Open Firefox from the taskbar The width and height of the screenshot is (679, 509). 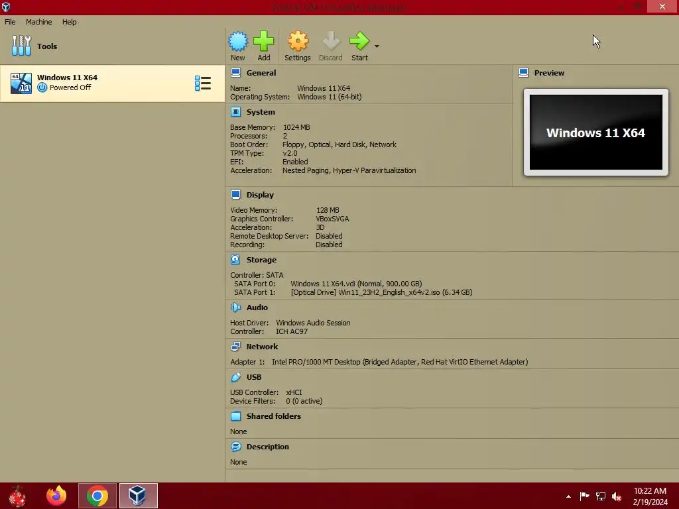tap(56, 496)
